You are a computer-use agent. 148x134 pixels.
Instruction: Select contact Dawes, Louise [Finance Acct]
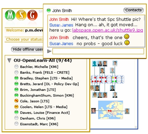tap(45, 113)
